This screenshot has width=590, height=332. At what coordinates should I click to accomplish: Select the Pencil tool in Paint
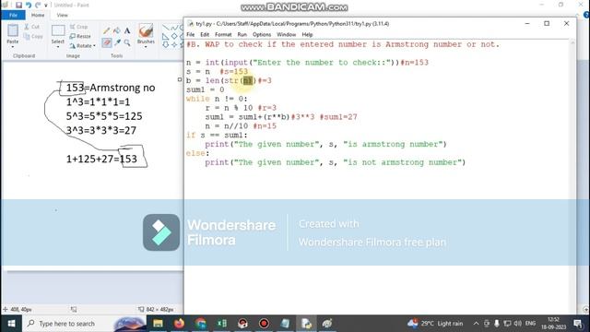pos(107,30)
